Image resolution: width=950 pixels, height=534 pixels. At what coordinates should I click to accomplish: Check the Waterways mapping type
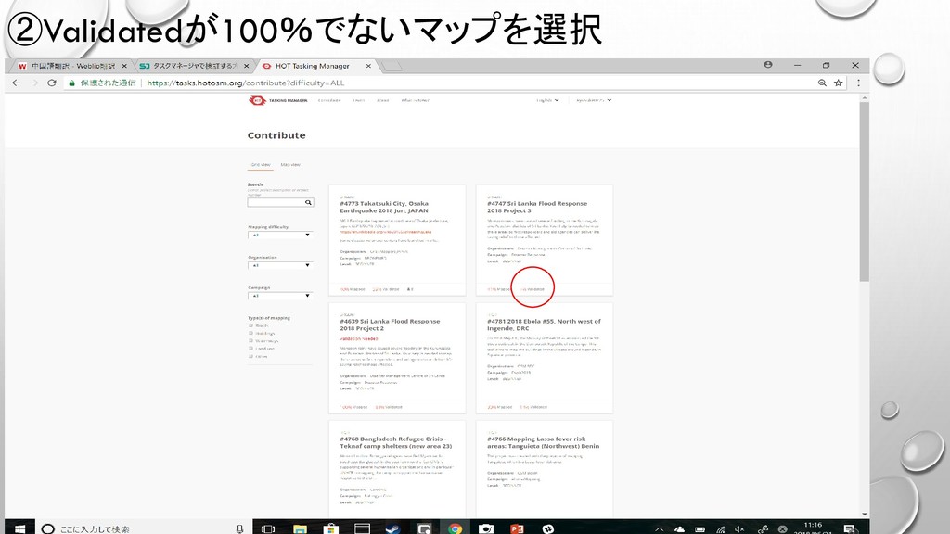(250, 341)
